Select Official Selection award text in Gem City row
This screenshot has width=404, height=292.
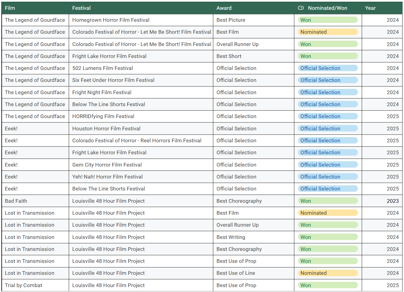(236, 165)
